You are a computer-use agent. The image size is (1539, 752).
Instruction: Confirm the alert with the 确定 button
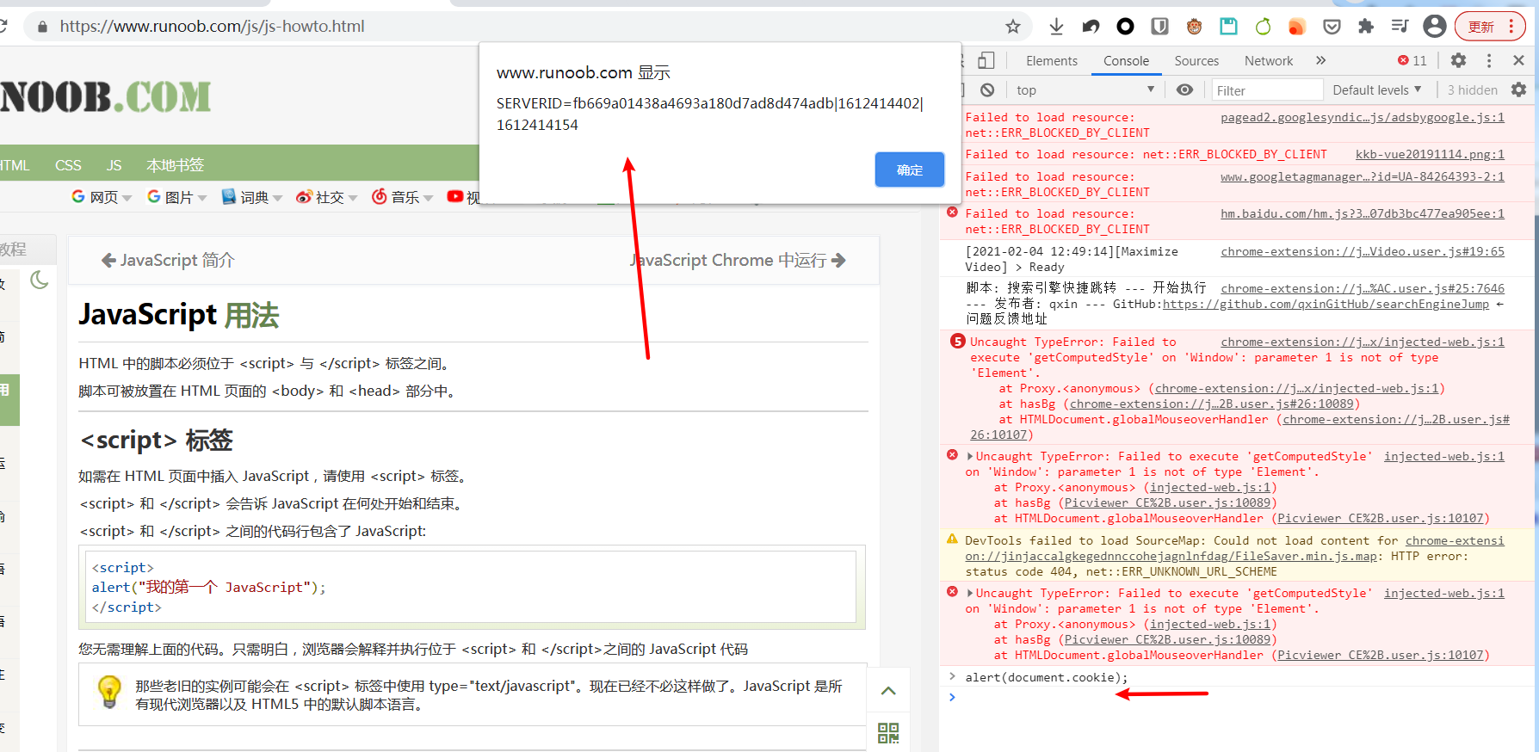click(910, 170)
